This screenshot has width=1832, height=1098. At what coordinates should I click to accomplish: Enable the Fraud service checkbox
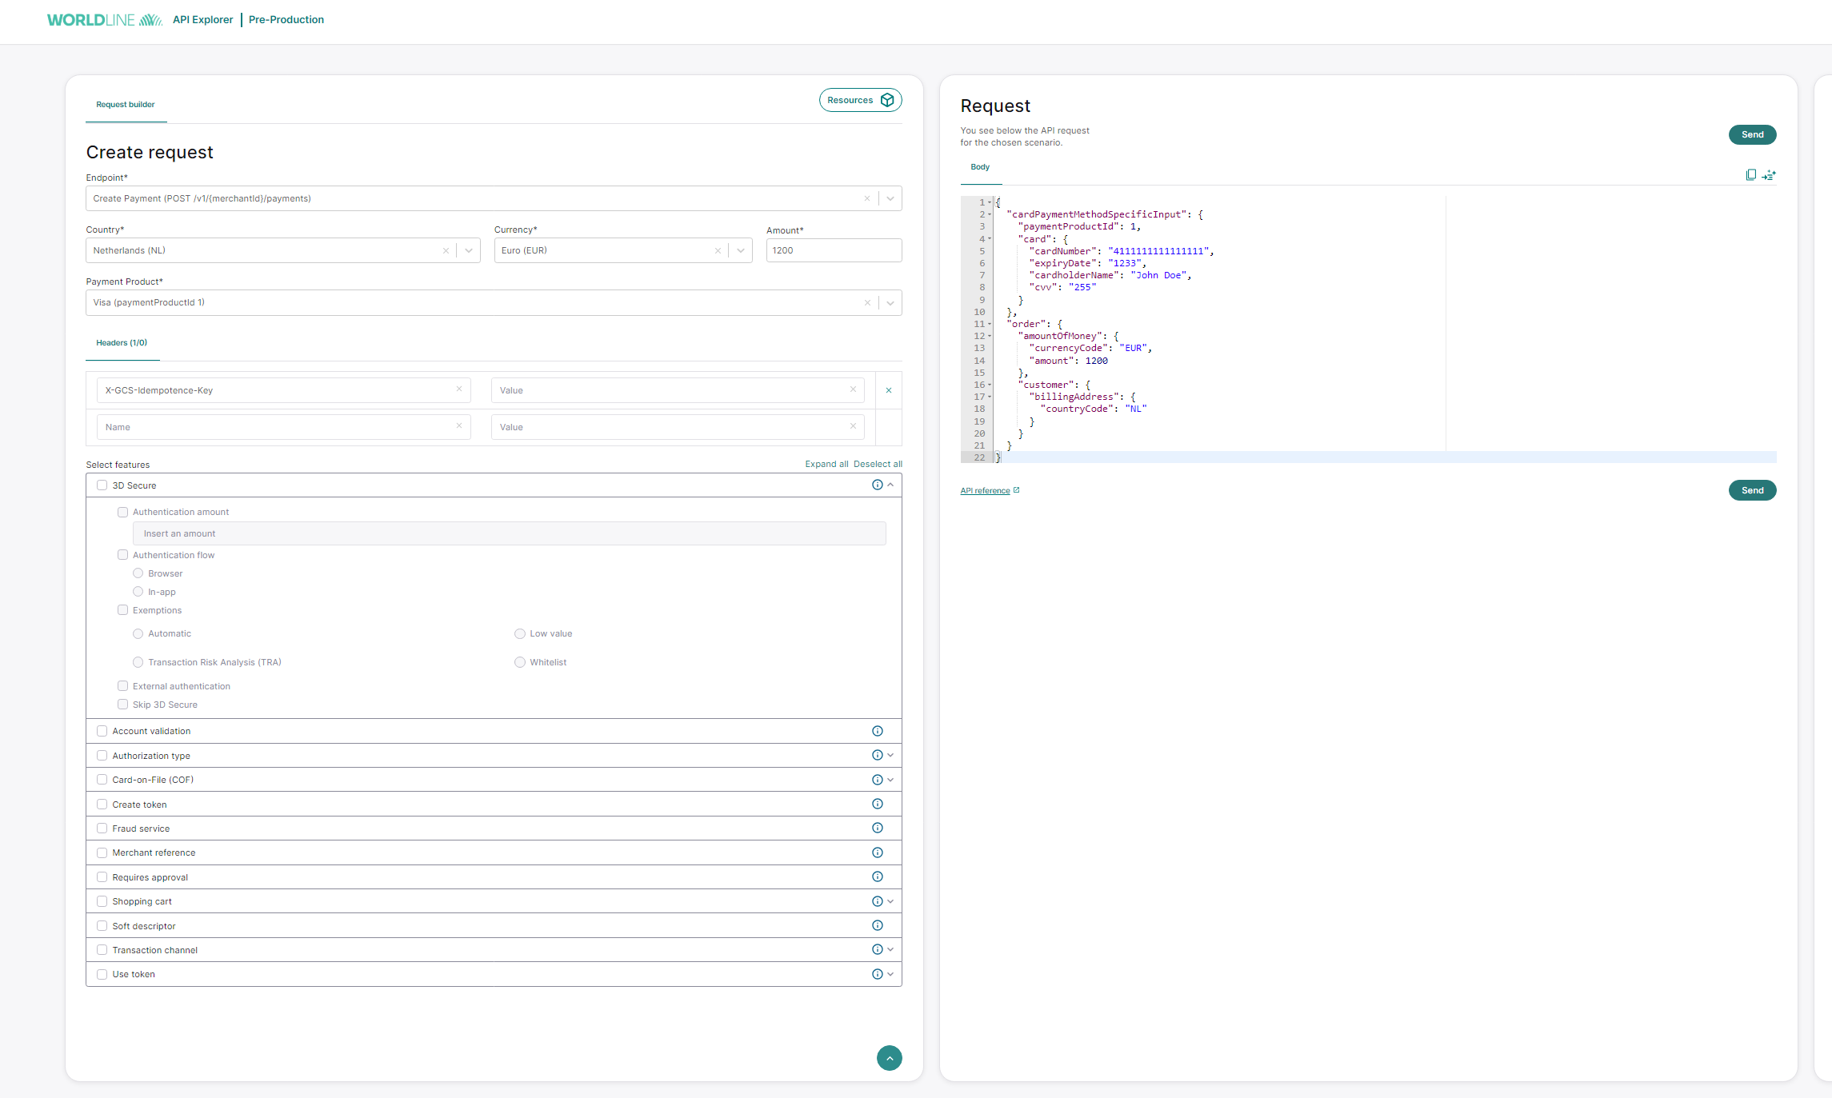point(102,828)
